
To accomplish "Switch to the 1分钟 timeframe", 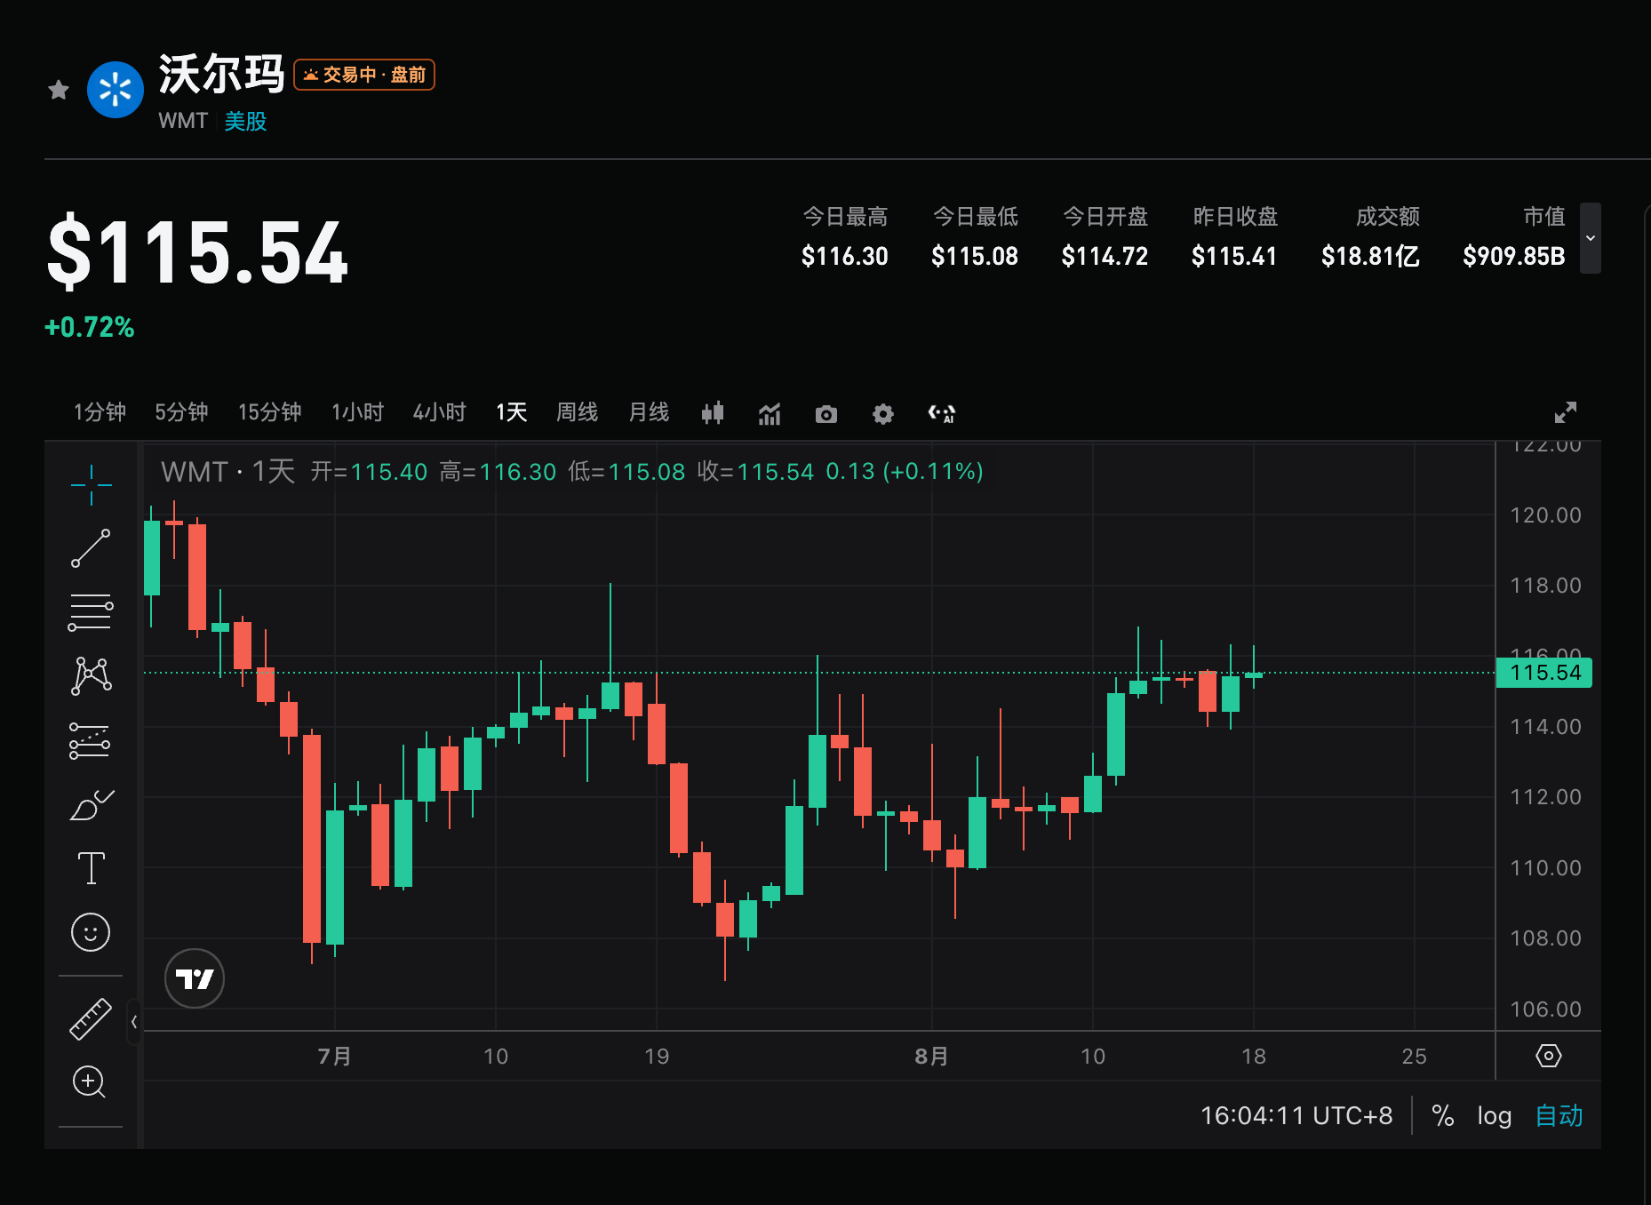I will point(100,412).
